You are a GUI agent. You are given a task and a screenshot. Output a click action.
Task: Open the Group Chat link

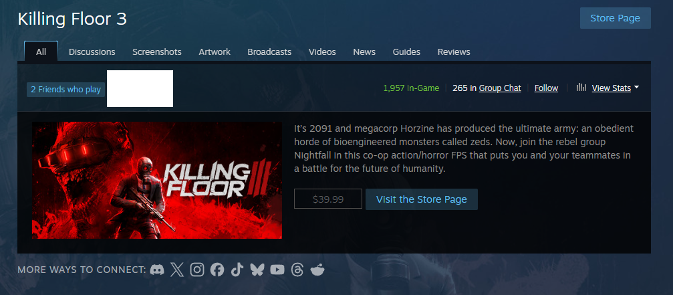click(x=500, y=88)
